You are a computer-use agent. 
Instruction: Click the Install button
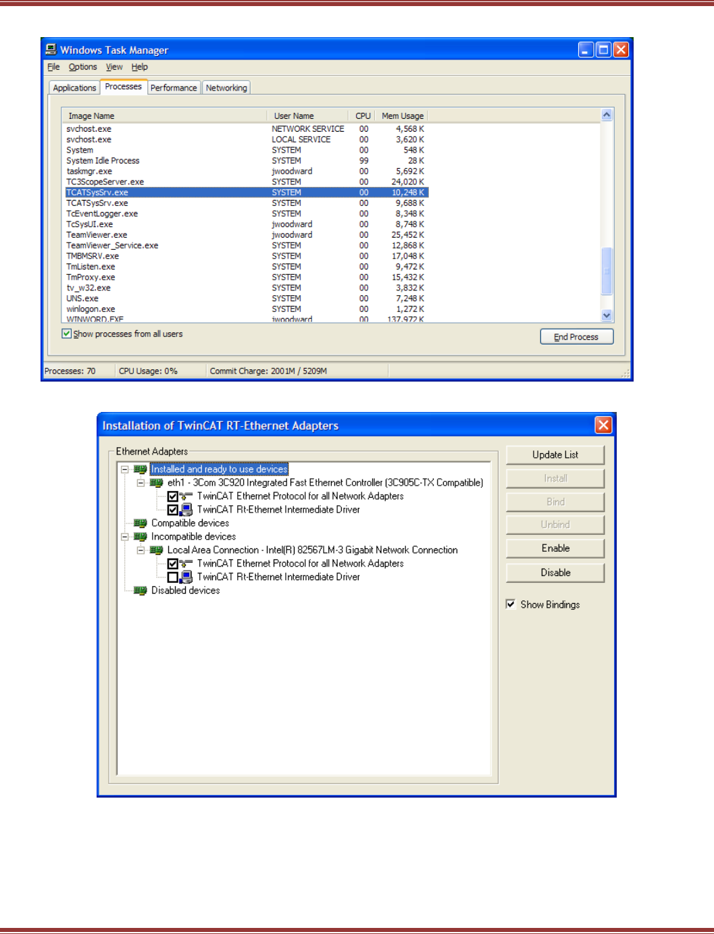point(555,478)
